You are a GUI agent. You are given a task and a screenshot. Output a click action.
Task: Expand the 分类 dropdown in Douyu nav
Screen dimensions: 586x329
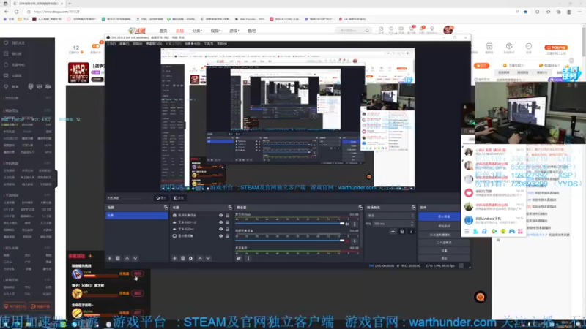[x=197, y=31]
